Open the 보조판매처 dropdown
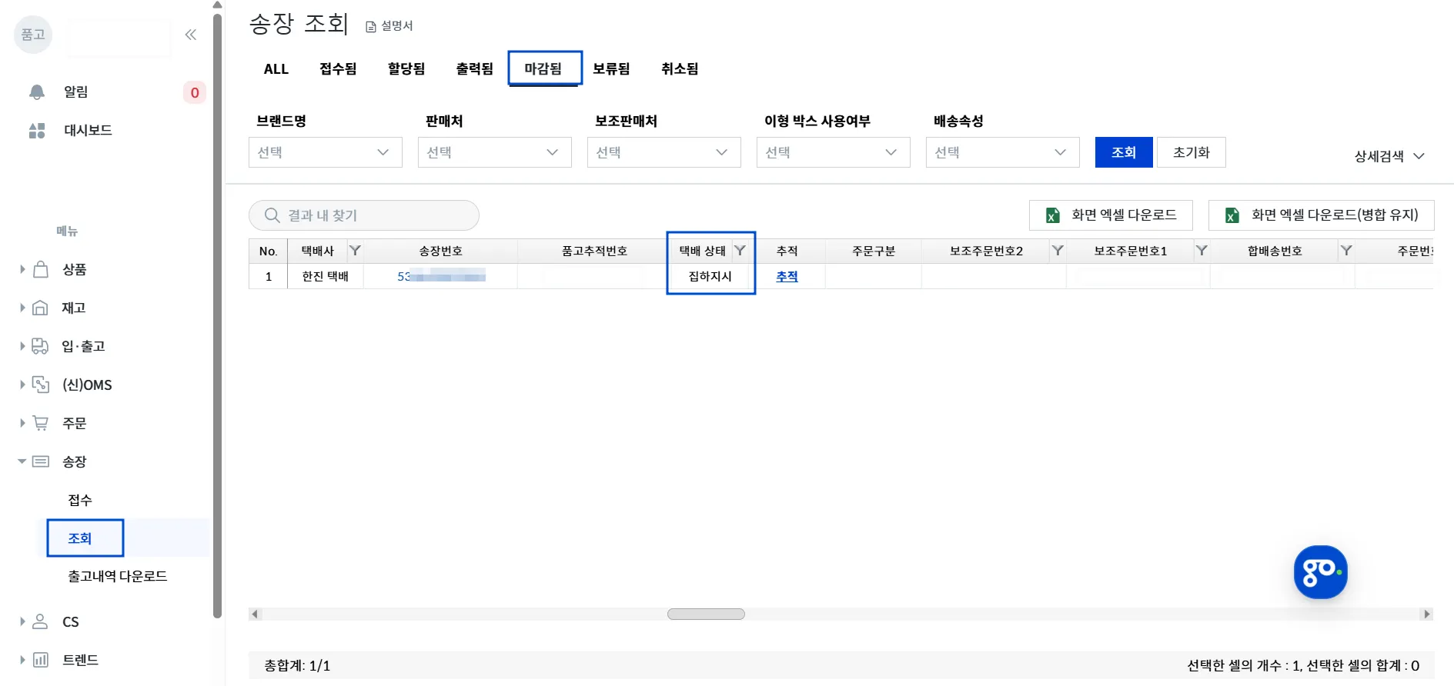 click(664, 152)
